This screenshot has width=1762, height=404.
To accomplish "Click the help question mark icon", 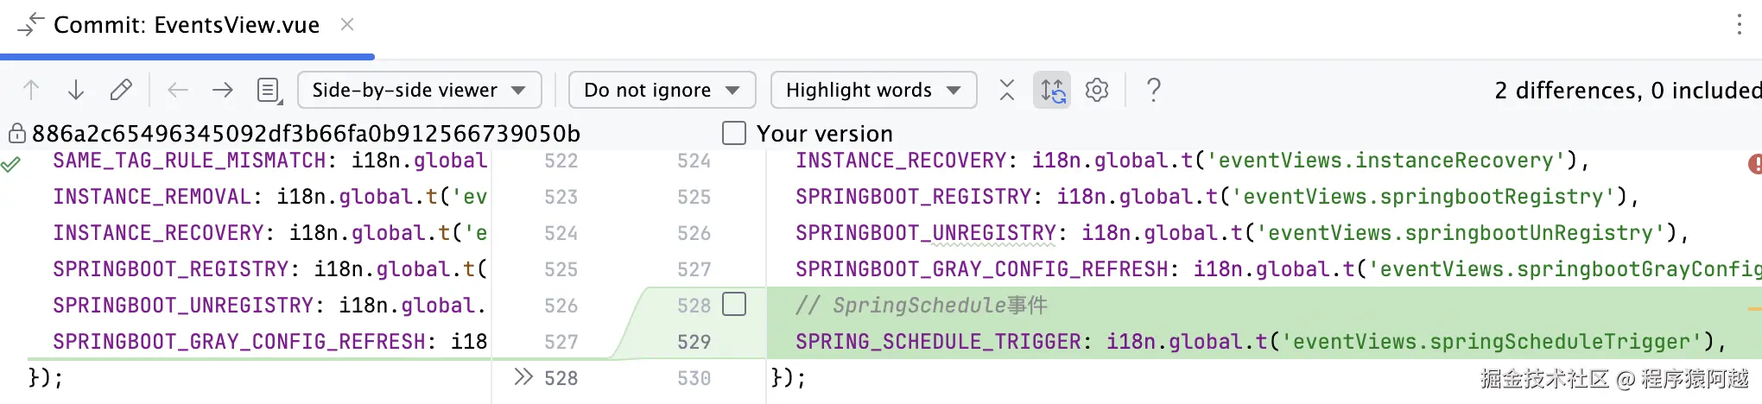I will (1153, 90).
